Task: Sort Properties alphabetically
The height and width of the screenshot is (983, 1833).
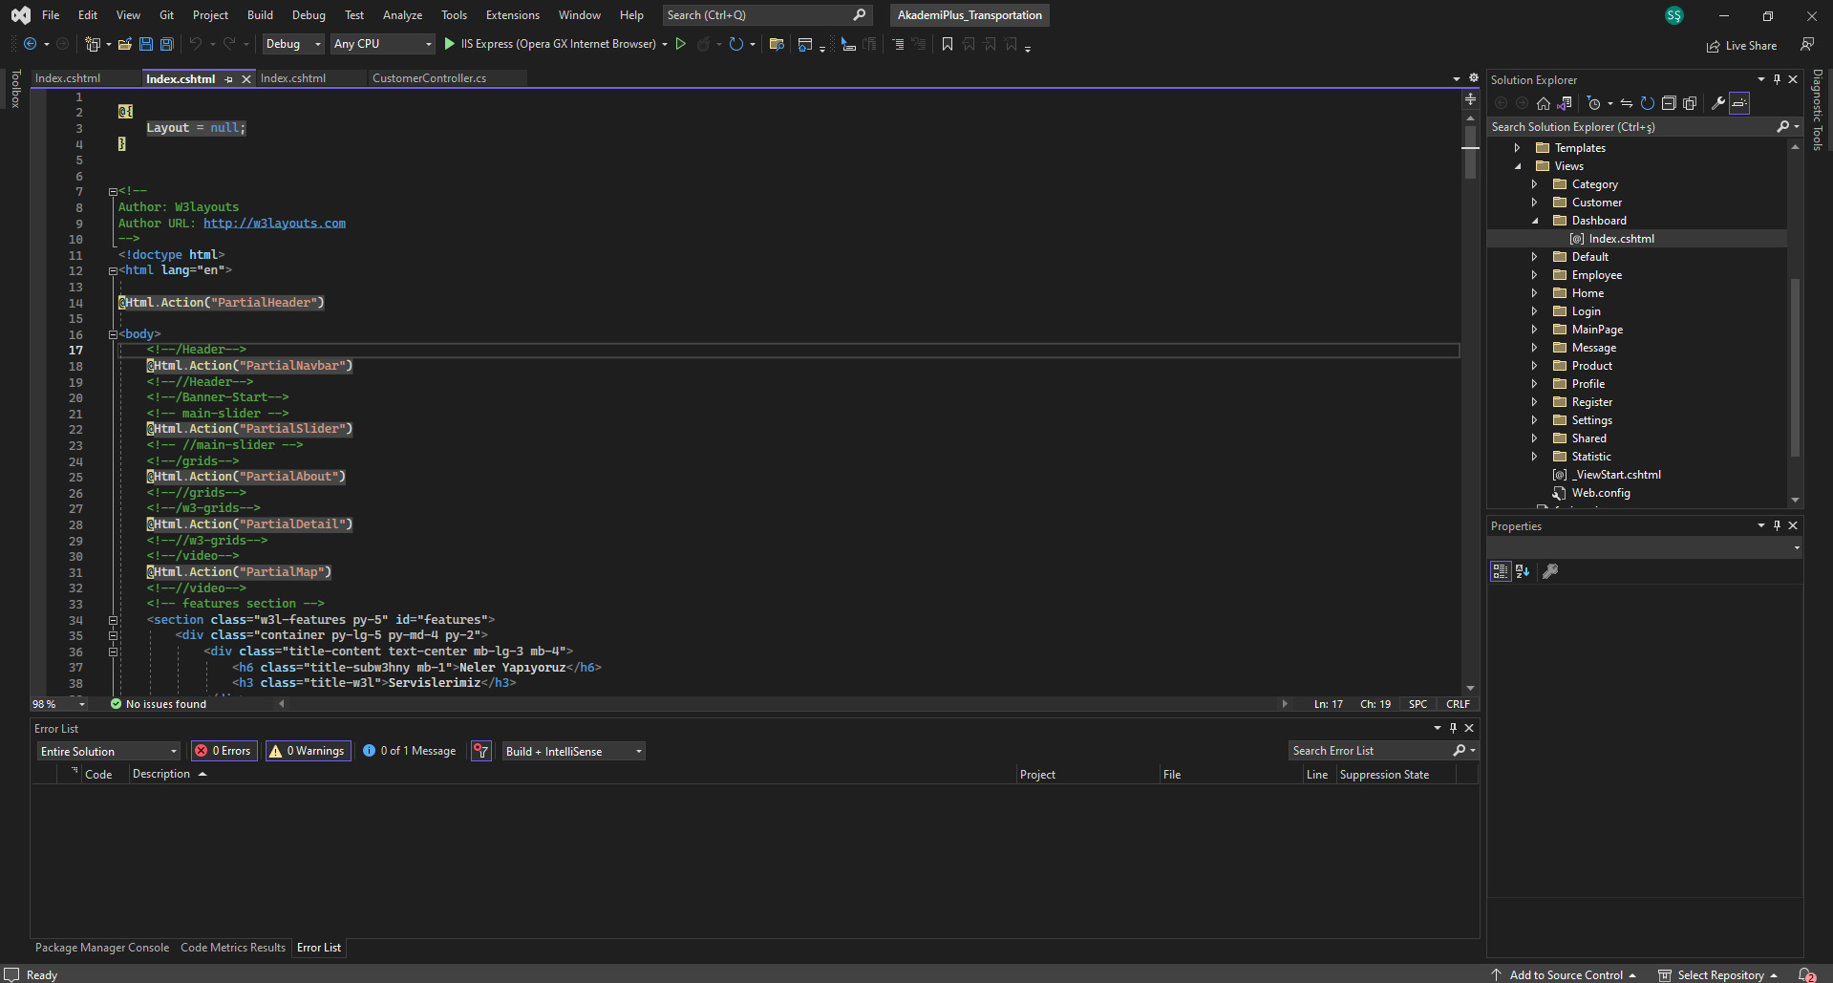Action: pos(1522,571)
